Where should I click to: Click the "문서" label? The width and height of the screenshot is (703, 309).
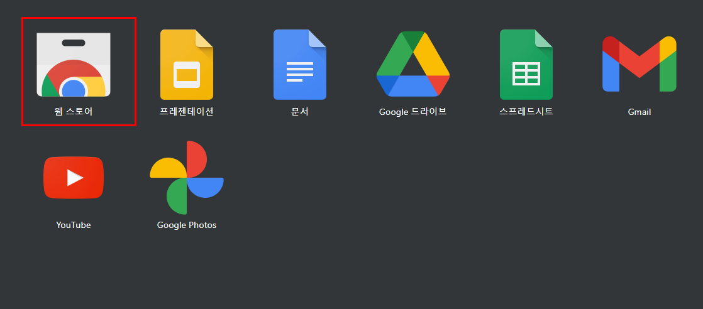tap(300, 112)
